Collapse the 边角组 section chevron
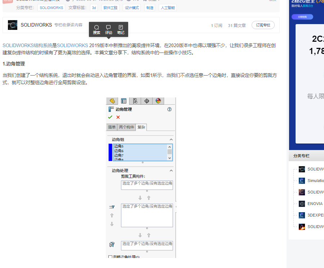The width and height of the screenshot is (324, 268). 171,140
